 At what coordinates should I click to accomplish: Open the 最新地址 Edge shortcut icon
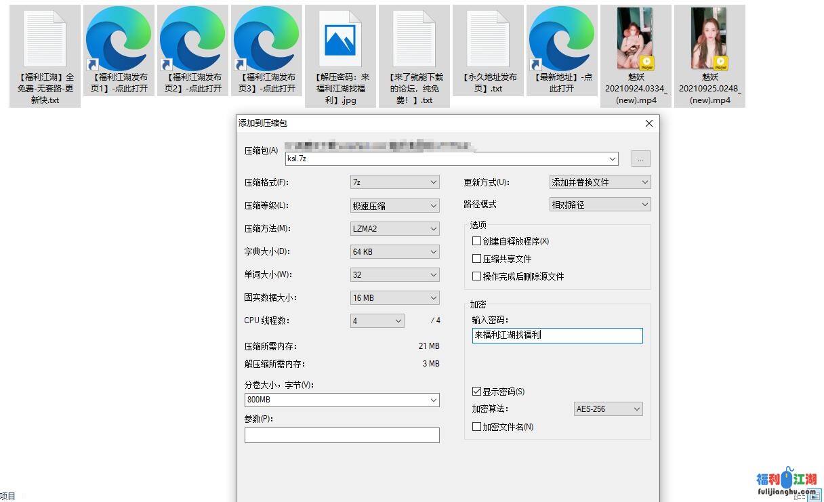click(x=562, y=39)
